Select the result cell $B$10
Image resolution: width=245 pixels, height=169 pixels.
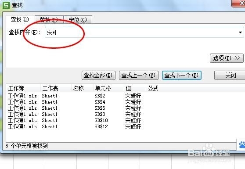pyautogui.click(x=101, y=120)
